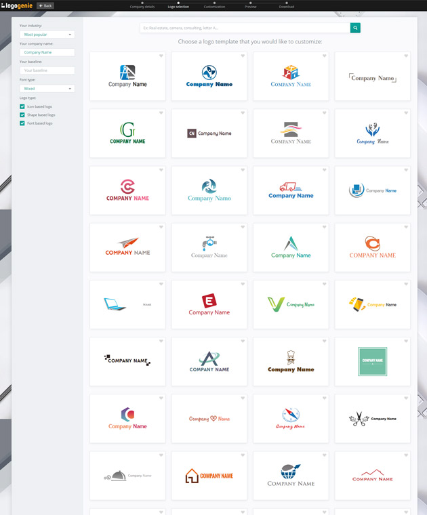Pick the globe with arrow logo template
Viewport: 427px width, 515px height.
pos(291,476)
